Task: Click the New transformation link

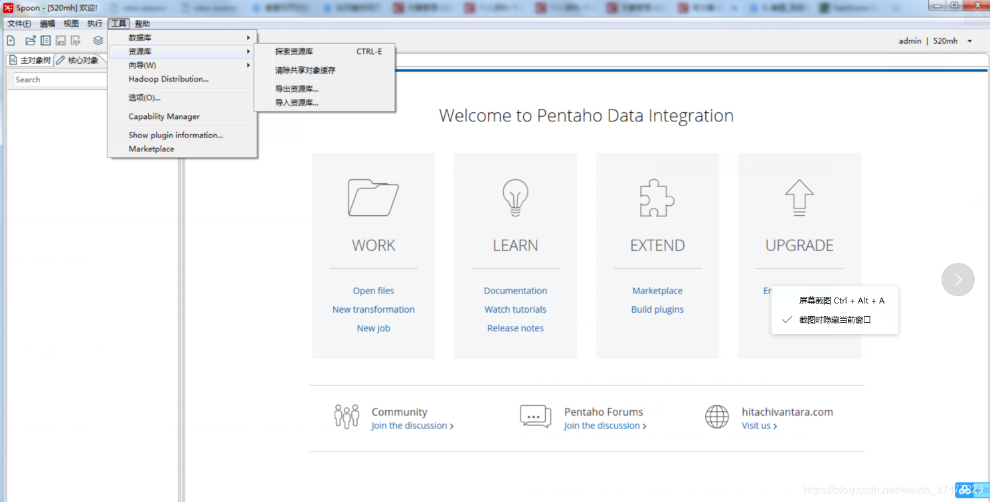Action: [373, 309]
